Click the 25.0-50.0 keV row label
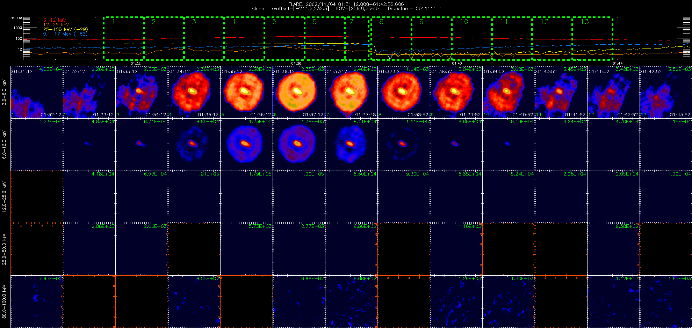The width and height of the screenshot is (692, 328). 4,249
